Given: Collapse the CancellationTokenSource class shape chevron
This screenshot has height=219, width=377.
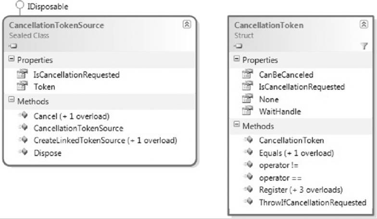Looking at the screenshot, I should point(187,24).
